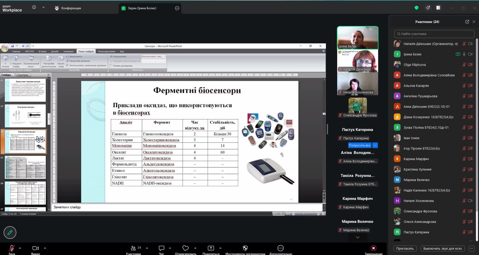Unmute the microphone in Zoom toolbar
Image resolution: width=479 pixels, height=255 pixels.
click(12, 248)
